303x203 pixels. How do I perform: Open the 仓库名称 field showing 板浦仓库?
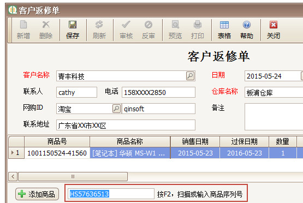(274, 92)
